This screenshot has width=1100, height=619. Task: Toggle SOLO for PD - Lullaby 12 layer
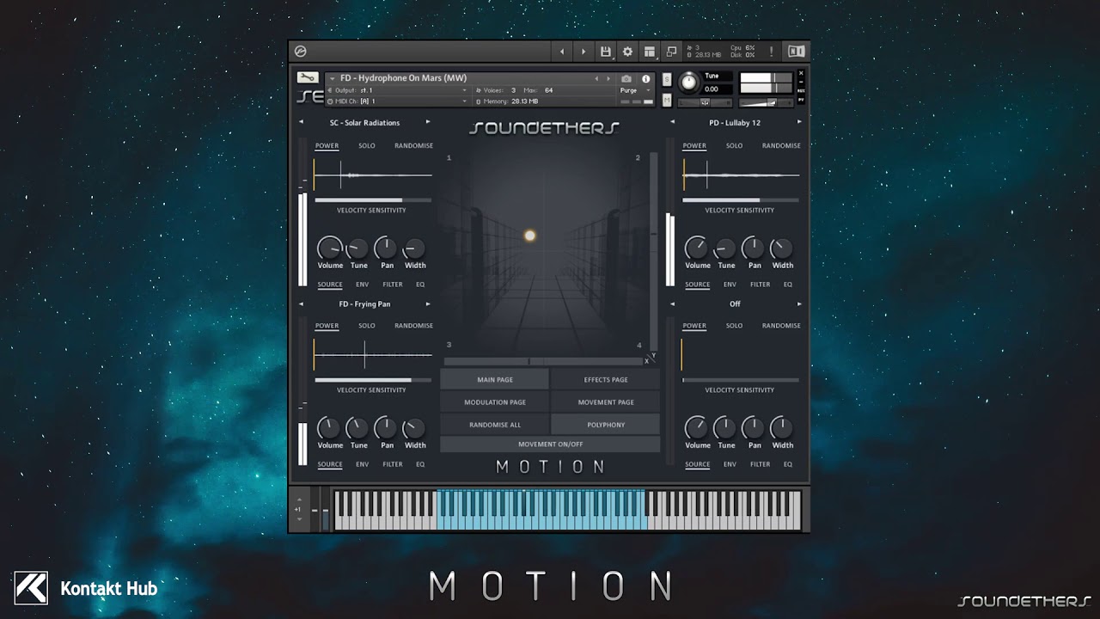click(x=734, y=145)
